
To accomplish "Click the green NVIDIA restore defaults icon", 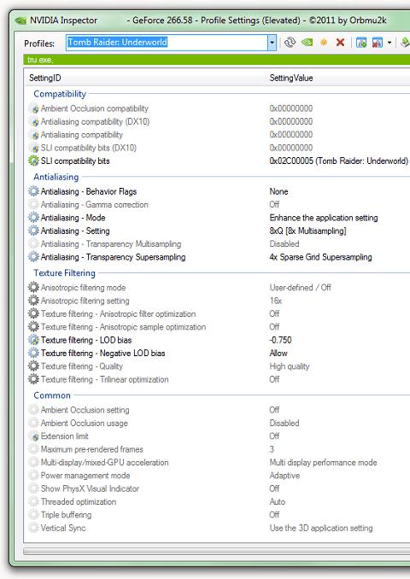I will pyautogui.click(x=307, y=43).
